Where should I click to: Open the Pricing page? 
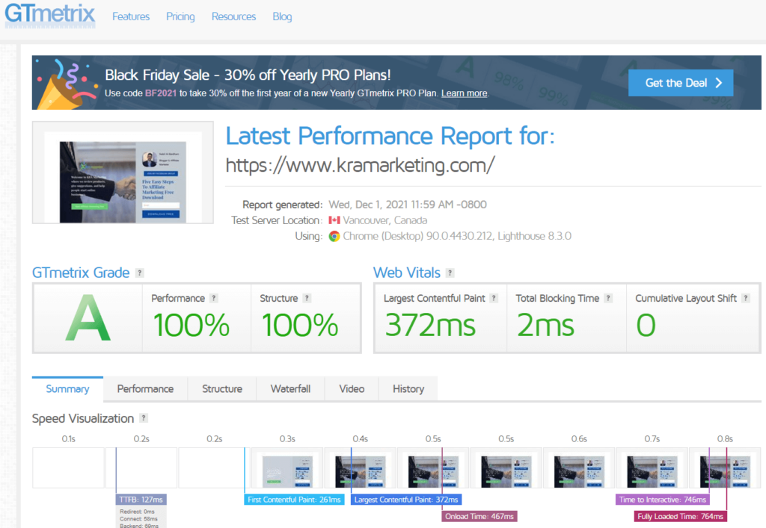coord(180,16)
